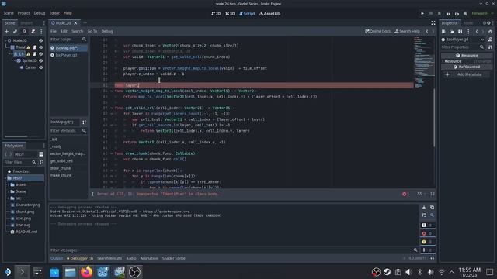The height and width of the screenshot is (279, 497).
Task: Expand the assets folder in FileSystem
Action: click(x=9, y=184)
